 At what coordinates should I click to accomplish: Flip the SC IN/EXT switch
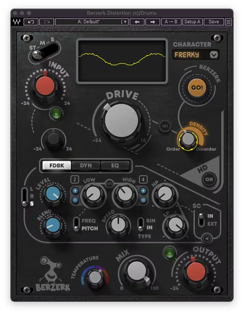pyautogui.click(x=201, y=220)
